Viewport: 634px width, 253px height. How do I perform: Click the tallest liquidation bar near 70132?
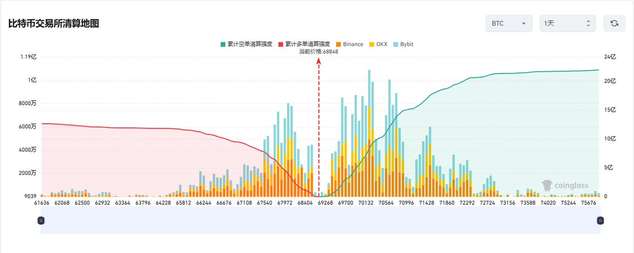click(x=369, y=134)
